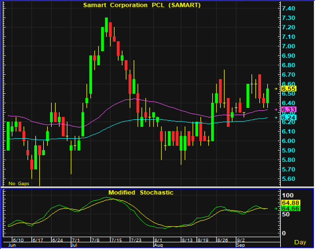This screenshot has height=249, width=315.
Task: Click the 7.40 price axis label
Action: tap(289, 8)
